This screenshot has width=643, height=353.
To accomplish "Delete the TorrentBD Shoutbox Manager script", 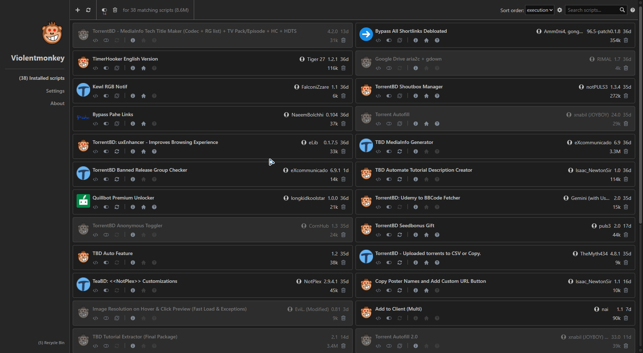I will pos(626,96).
